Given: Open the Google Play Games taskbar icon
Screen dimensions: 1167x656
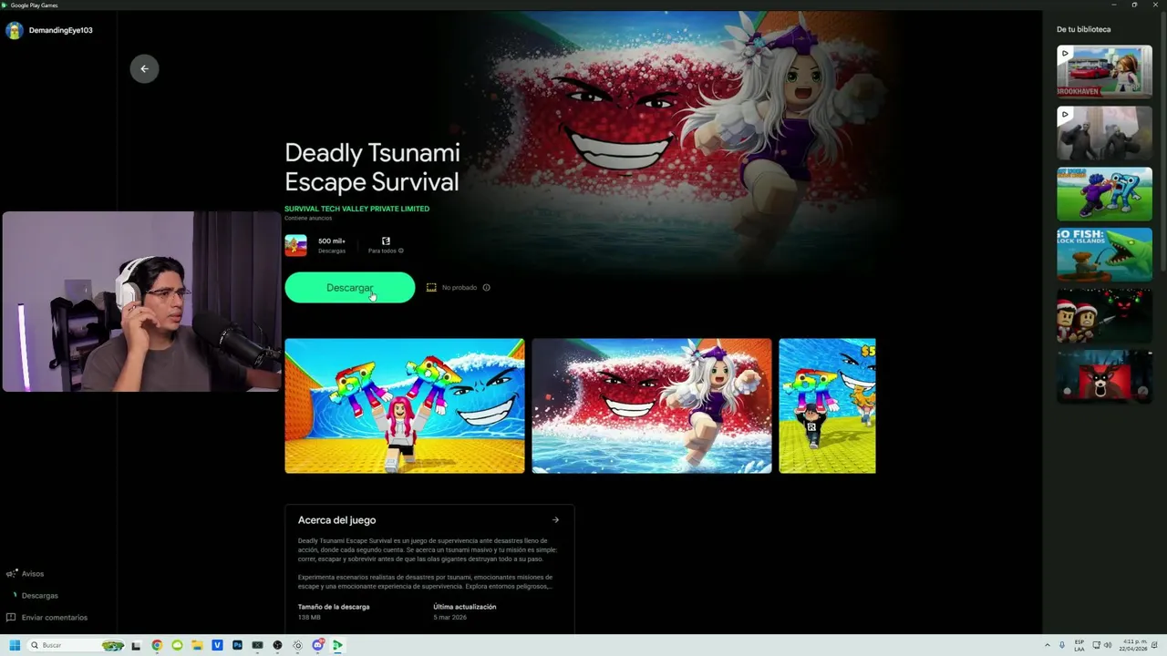Looking at the screenshot, I should coord(337,645).
